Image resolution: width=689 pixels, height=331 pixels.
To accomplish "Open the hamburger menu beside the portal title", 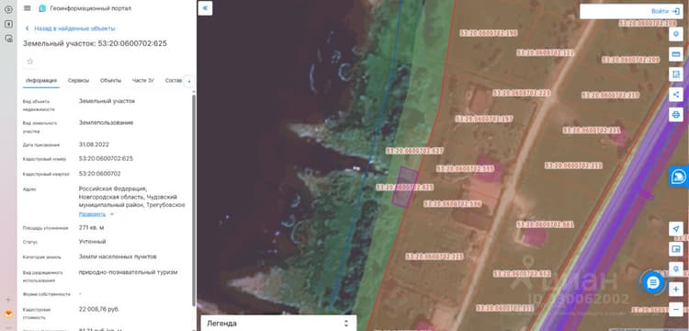I will point(28,8).
